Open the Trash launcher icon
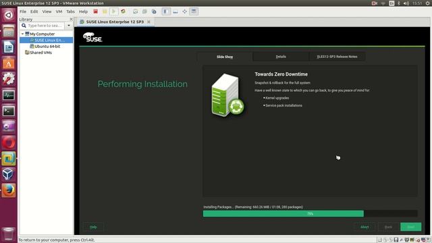 [x=9, y=234]
